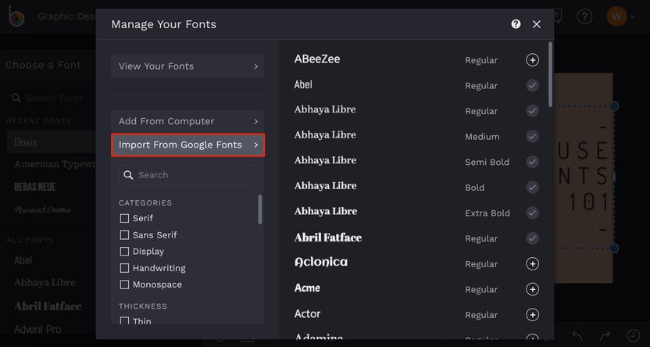Image resolution: width=650 pixels, height=347 pixels.
Task: Check the Sans Serif category filter
Action: tap(124, 234)
